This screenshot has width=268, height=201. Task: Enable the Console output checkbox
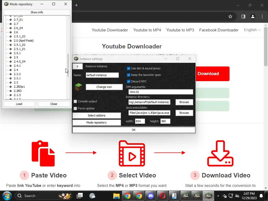[x=75, y=101]
